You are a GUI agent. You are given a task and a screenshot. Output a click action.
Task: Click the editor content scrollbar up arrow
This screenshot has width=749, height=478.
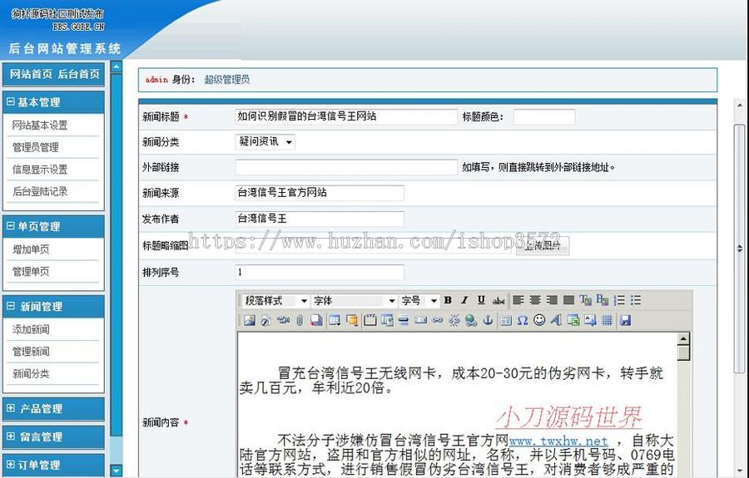[683, 338]
